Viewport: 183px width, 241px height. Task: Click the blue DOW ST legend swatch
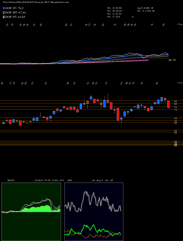[4, 8]
